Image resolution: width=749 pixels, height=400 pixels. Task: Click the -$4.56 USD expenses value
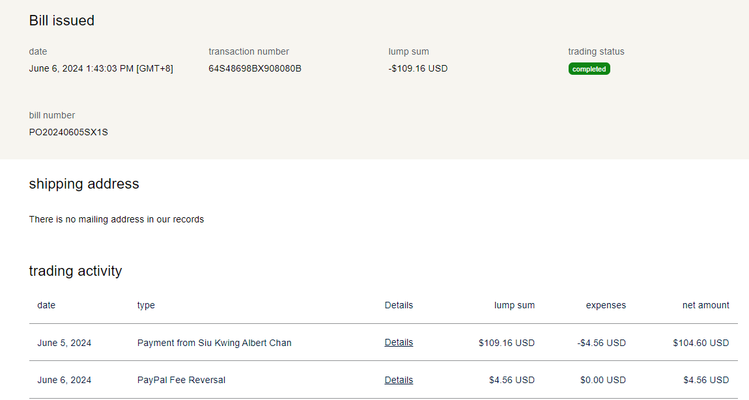601,343
